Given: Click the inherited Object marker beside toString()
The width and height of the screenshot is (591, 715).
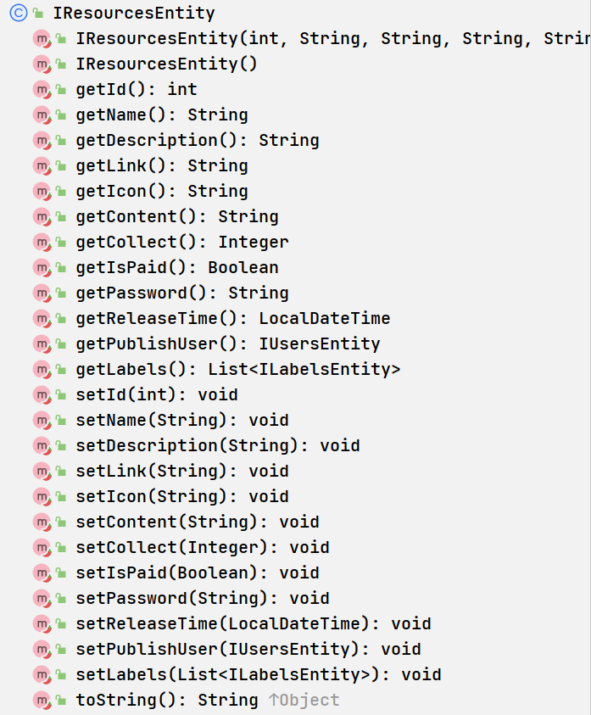Looking at the screenshot, I should tap(304, 700).
